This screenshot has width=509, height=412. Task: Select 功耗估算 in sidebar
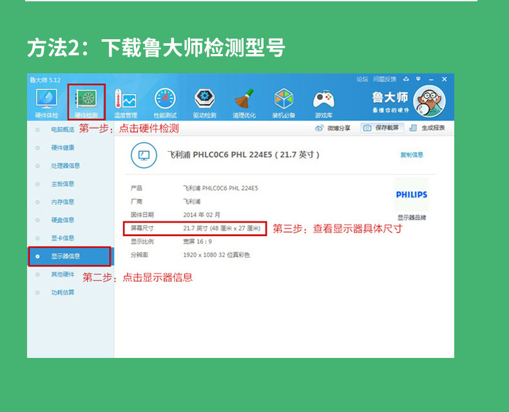point(62,293)
